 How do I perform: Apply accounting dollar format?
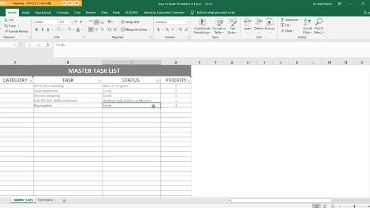pyautogui.click(x=158, y=29)
